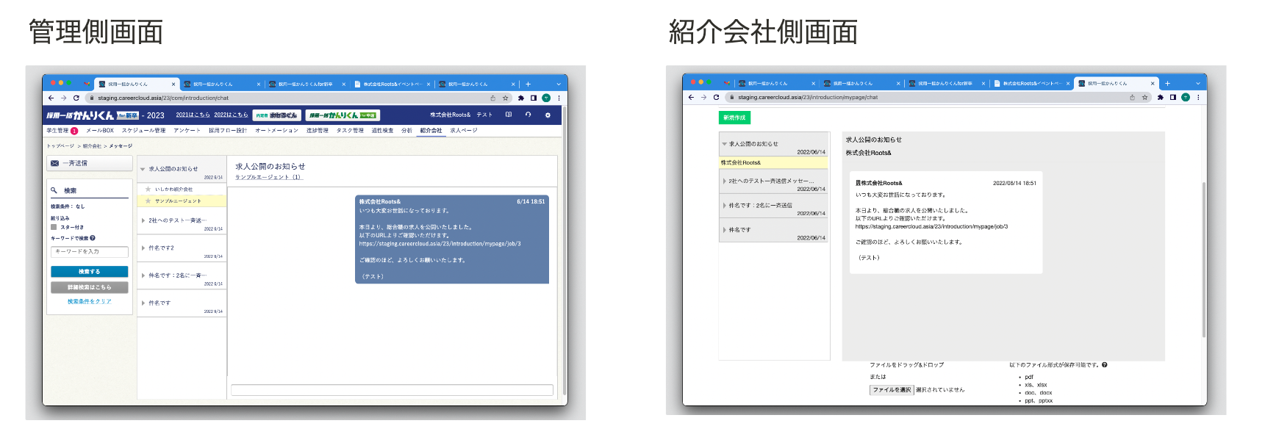Screen dimensions: 1265x440
Task: Click the トップページ breadcrumb link
Action: pyautogui.click(x=60, y=146)
